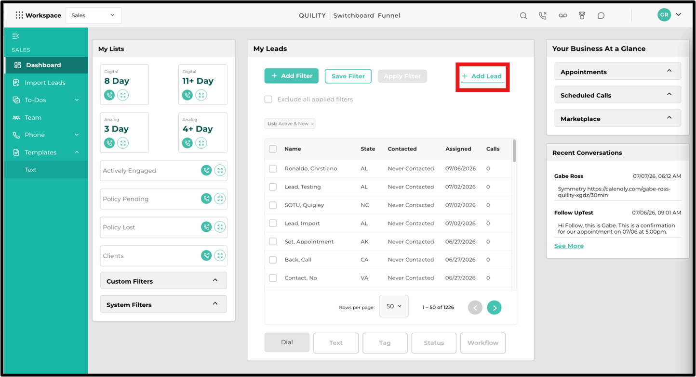Dial the Clients list
This screenshot has height=377, width=696.
pos(206,256)
